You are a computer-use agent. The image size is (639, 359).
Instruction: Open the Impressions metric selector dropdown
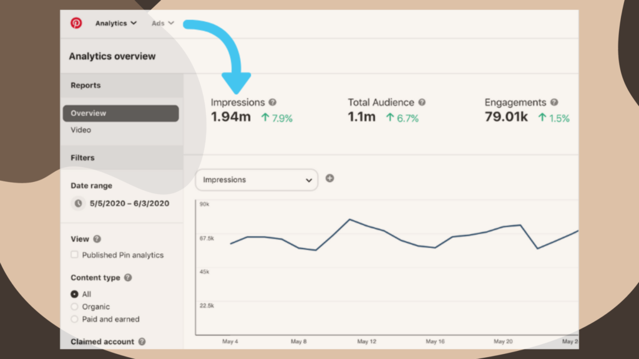click(x=256, y=179)
